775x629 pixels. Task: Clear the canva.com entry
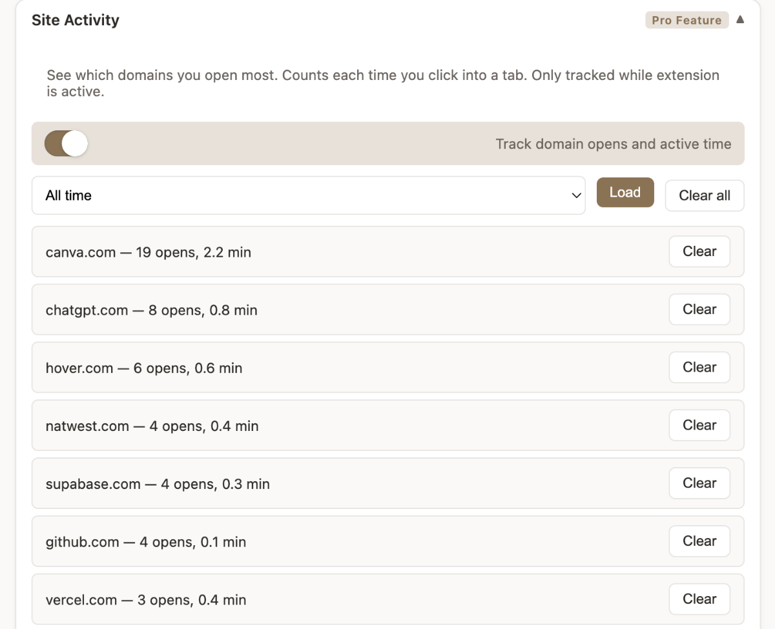coord(699,252)
